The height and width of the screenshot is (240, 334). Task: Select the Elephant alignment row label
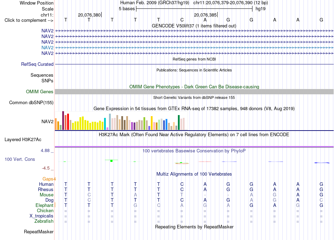tap(44, 205)
